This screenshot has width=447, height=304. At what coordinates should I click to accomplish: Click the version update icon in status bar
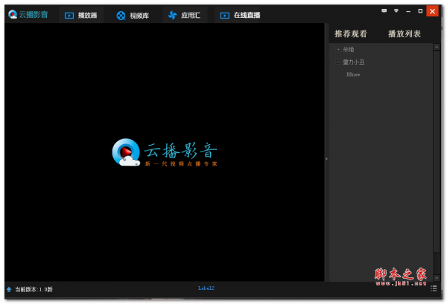[x=9, y=289]
